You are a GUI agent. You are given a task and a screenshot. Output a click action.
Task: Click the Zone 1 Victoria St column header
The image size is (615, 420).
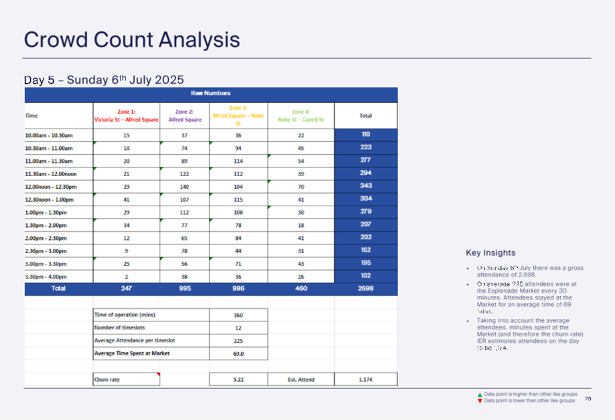click(x=125, y=115)
